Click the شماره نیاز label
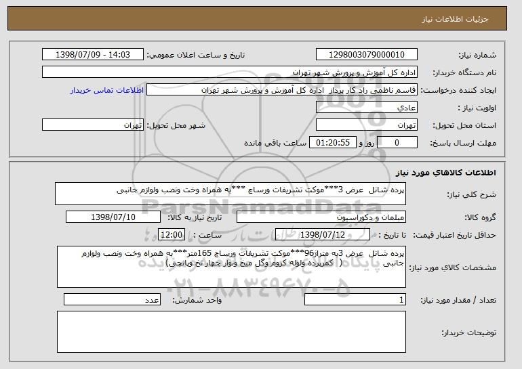This screenshot has width=522, height=369. 477,56
